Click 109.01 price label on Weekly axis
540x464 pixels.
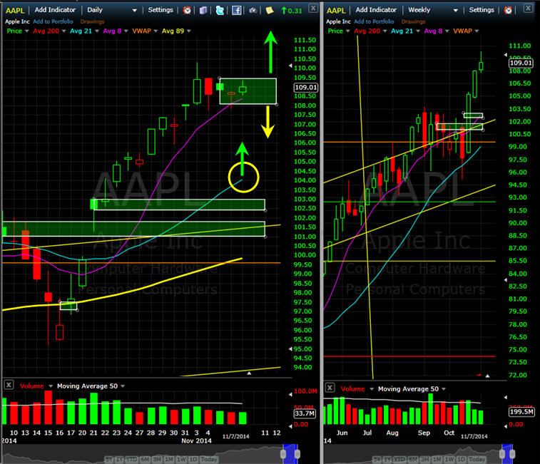coord(521,63)
